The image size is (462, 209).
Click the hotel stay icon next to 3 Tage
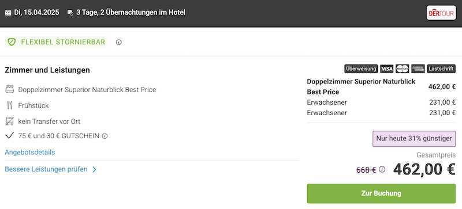tap(70, 13)
